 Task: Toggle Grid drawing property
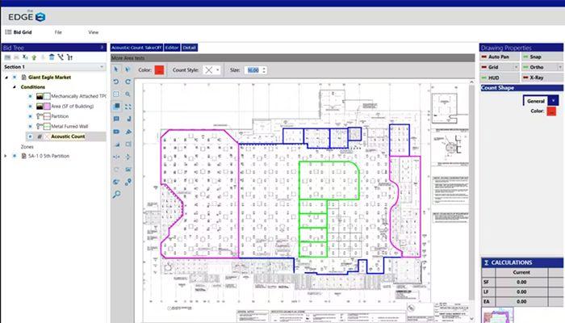(496, 67)
